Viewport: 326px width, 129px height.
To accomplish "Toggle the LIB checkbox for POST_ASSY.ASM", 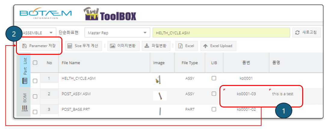I will (x=214, y=94).
